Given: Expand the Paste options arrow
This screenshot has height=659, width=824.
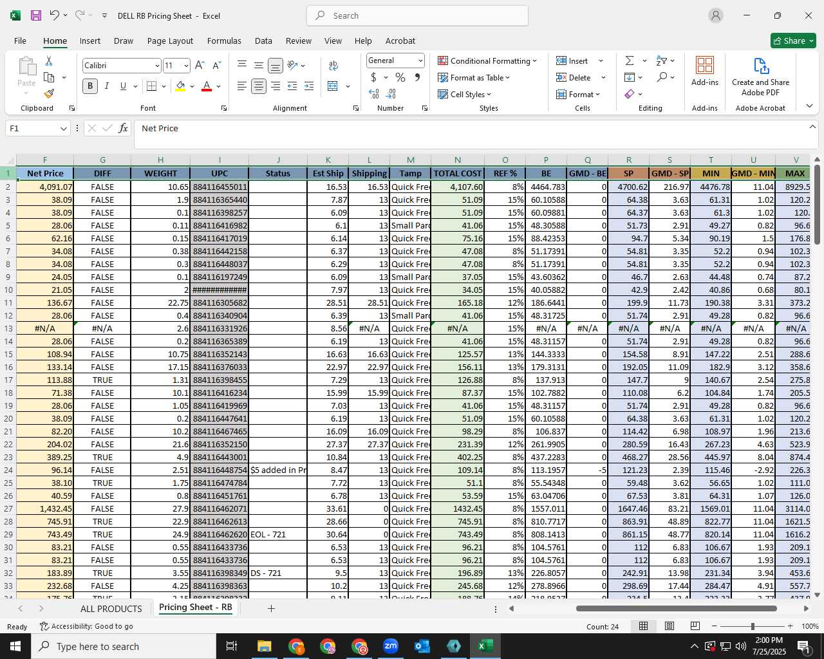Looking at the screenshot, I should tap(26, 93).
